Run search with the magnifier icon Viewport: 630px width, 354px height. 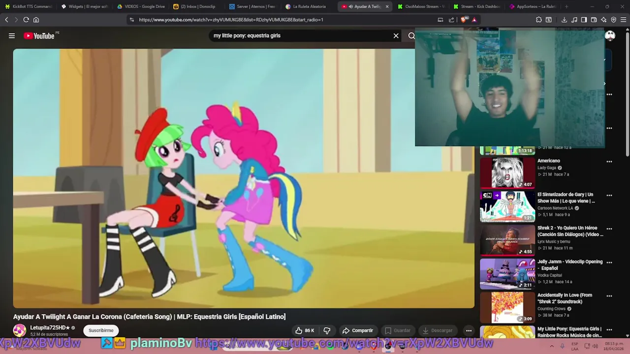[411, 35]
